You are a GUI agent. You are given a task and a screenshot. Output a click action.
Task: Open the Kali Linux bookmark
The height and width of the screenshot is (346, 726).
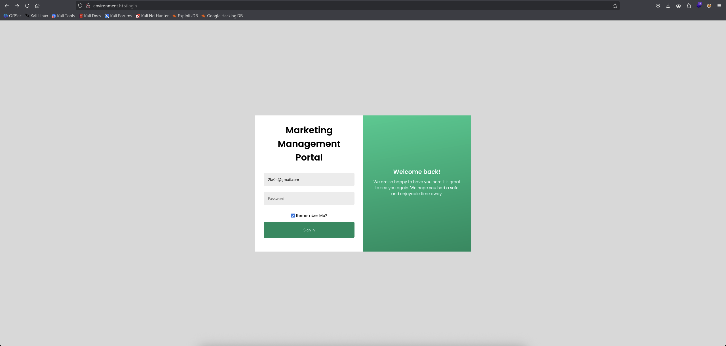pos(37,16)
